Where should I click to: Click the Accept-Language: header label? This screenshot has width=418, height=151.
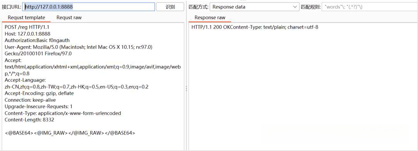25,80
